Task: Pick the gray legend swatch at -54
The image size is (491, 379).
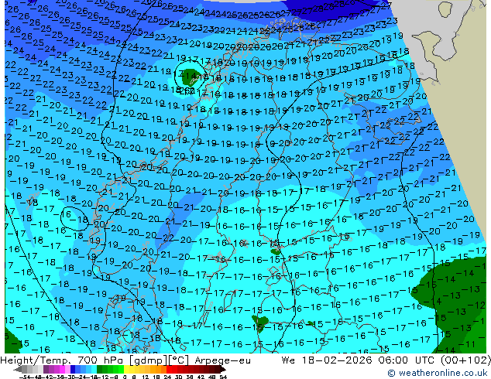Action: [x=25, y=369]
